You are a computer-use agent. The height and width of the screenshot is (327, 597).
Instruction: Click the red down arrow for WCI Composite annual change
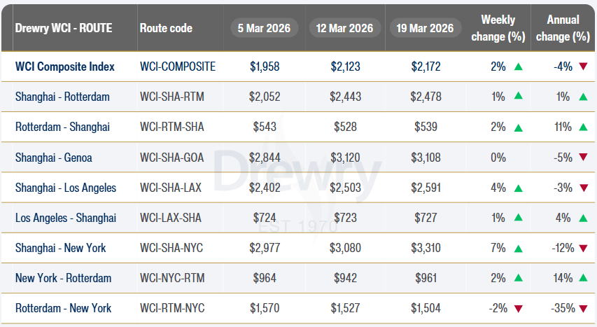[x=583, y=67]
